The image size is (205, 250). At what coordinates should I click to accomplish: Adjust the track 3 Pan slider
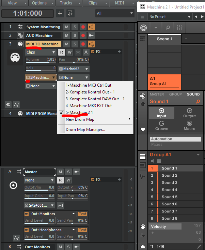(74, 60)
